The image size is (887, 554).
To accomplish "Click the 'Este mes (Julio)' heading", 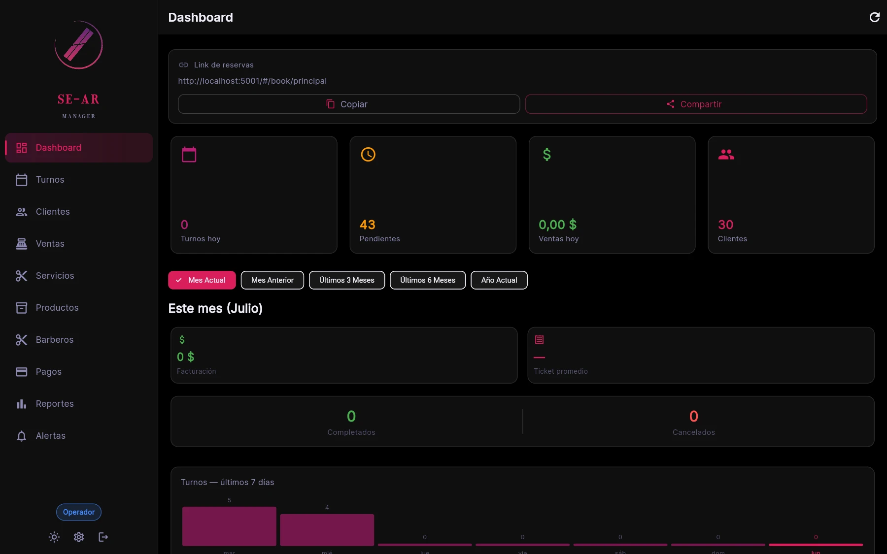I will (215, 309).
